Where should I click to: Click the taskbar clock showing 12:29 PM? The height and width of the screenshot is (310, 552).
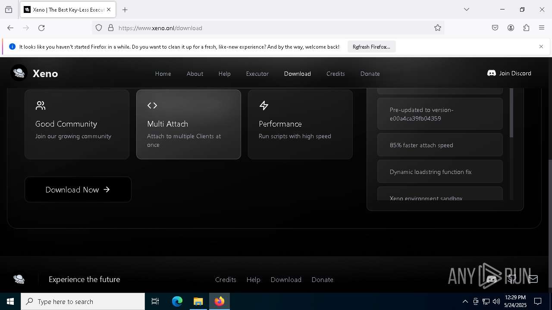[515, 301]
